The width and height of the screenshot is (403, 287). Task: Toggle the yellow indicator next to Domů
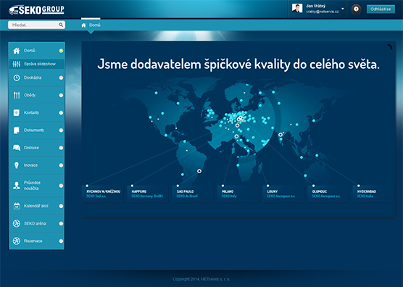click(x=61, y=51)
